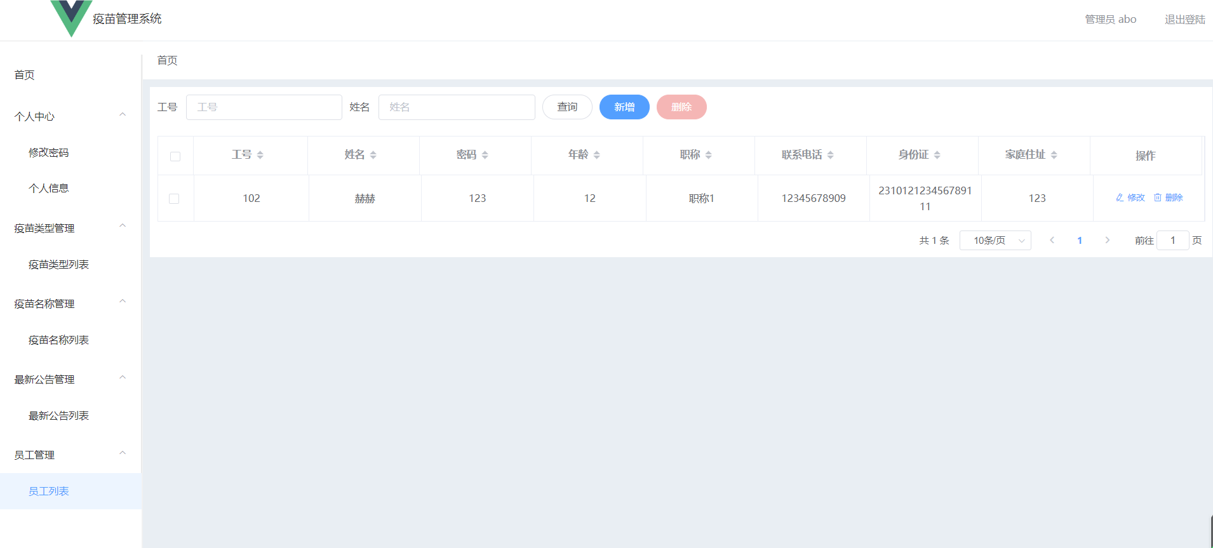Click the 操作 column header
Image resolution: width=1213 pixels, height=548 pixels.
pyautogui.click(x=1146, y=156)
